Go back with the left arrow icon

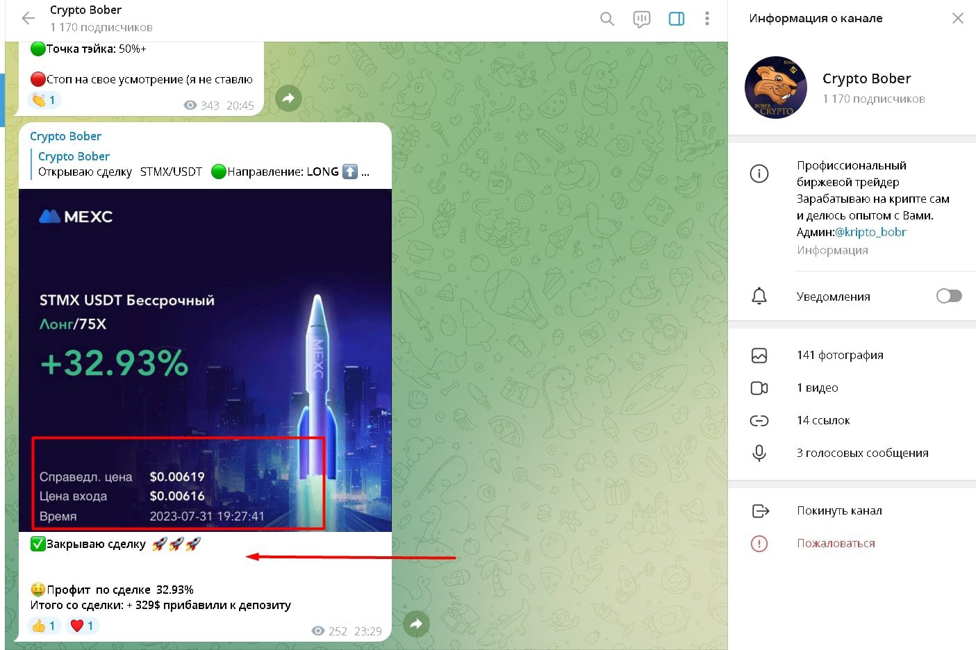pyautogui.click(x=28, y=19)
